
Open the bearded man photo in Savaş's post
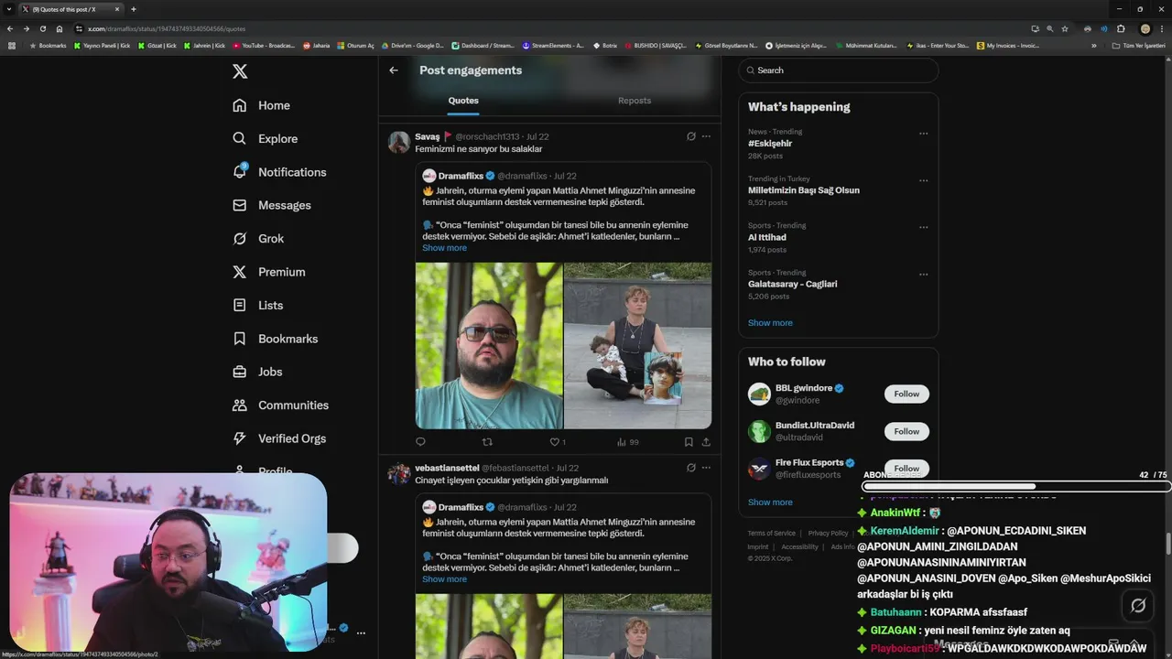click(489, 346)
